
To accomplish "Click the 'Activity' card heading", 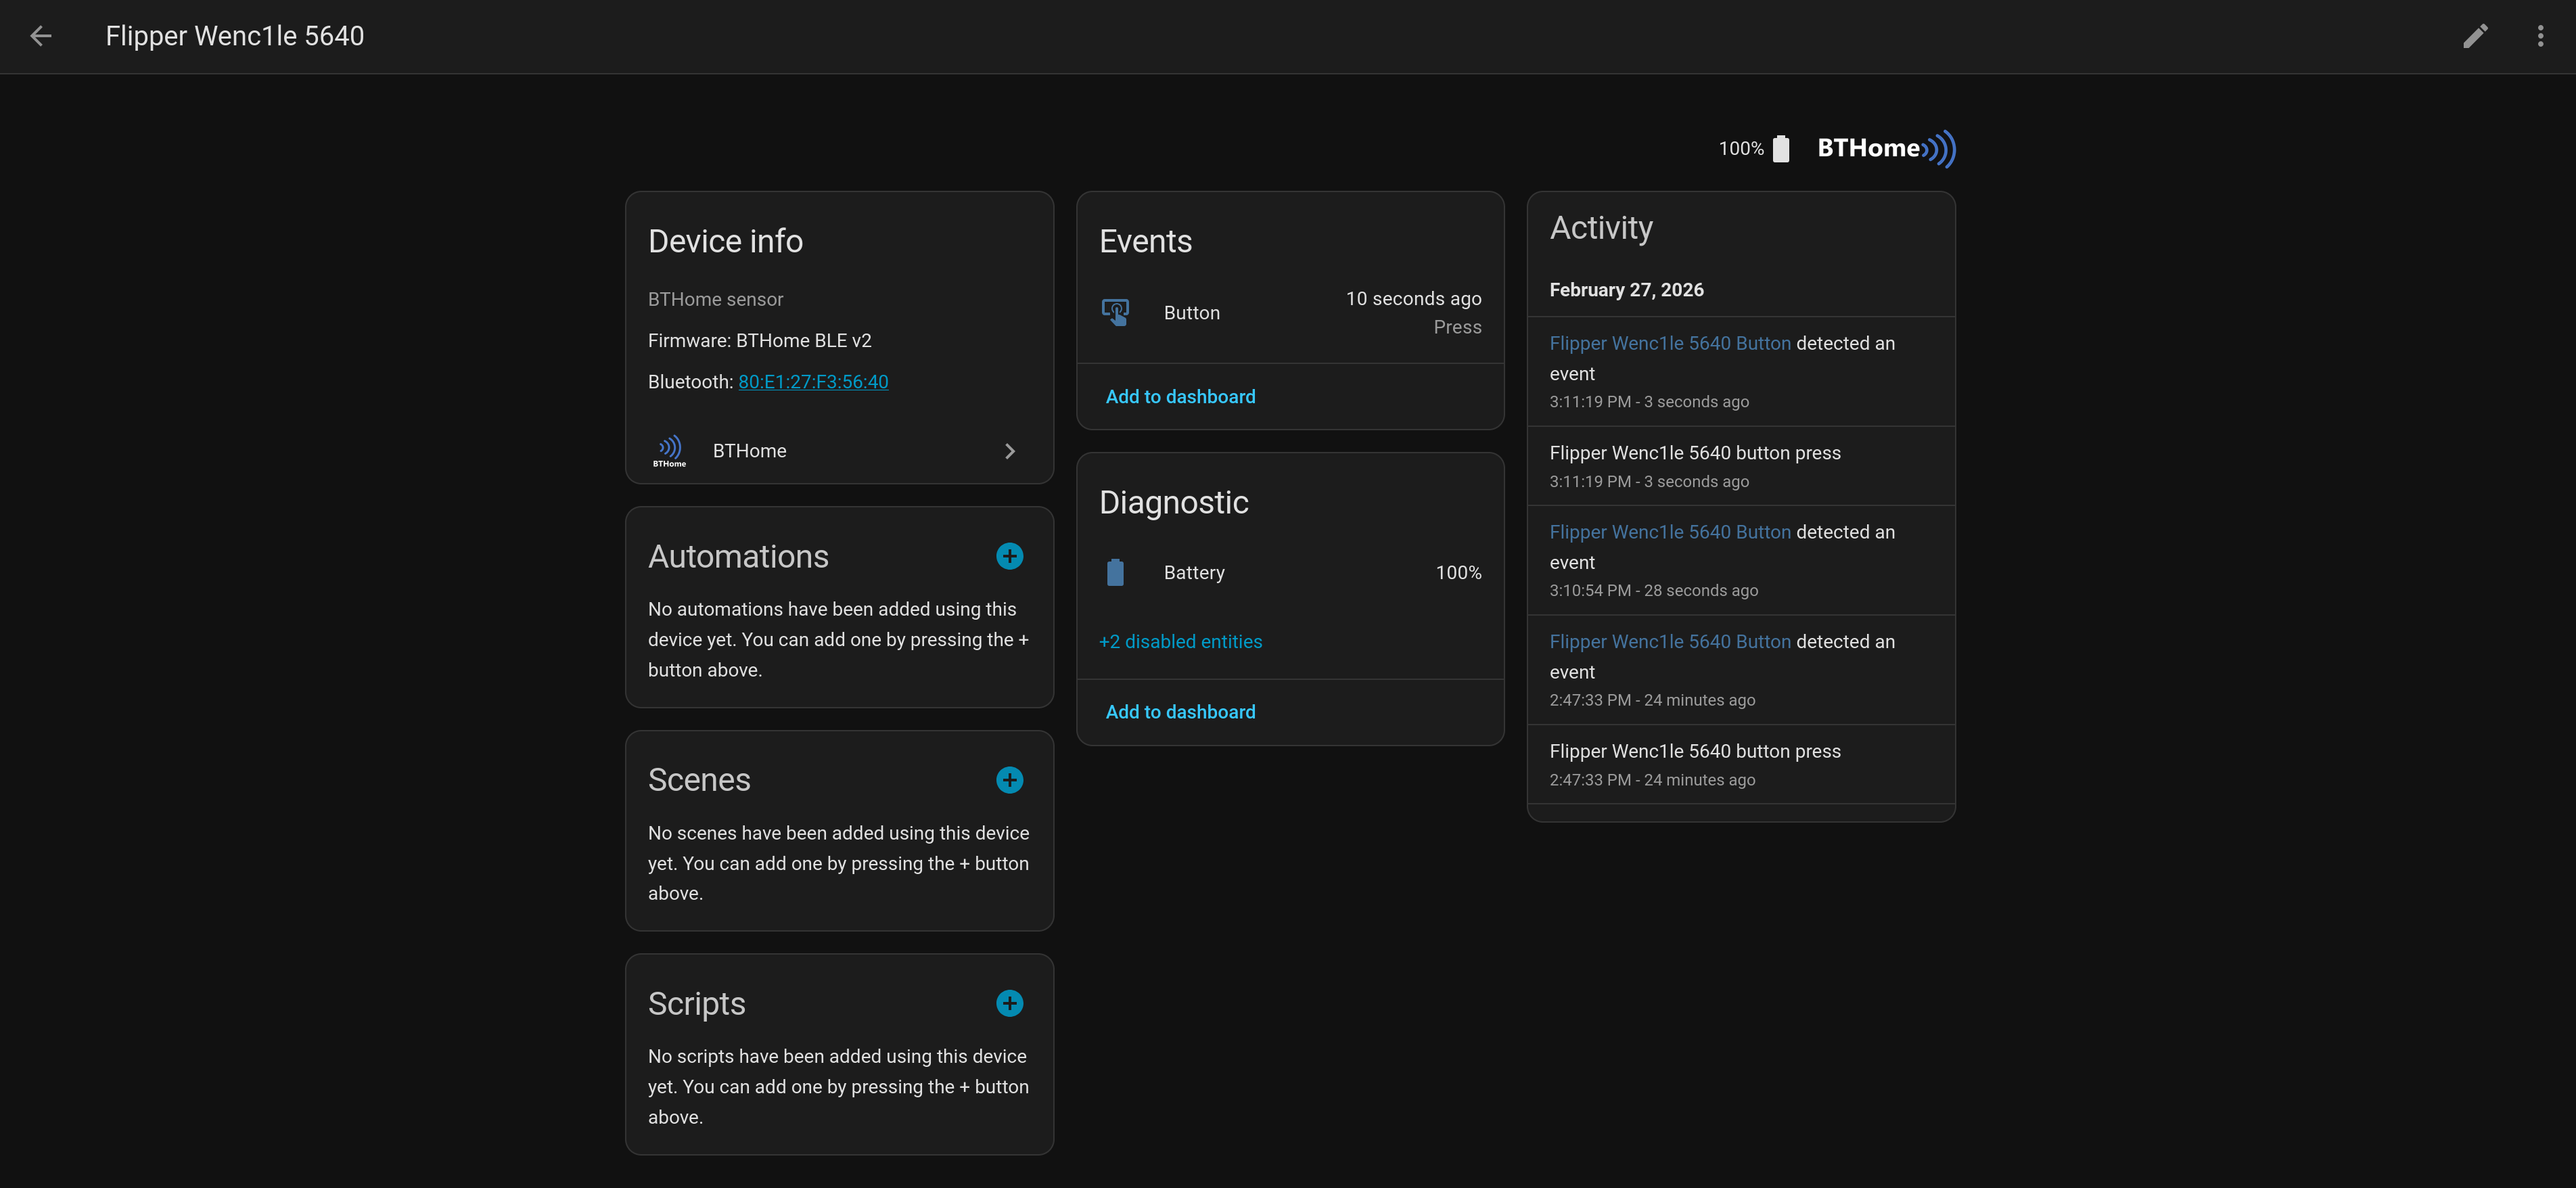I will coord(1600,228).
